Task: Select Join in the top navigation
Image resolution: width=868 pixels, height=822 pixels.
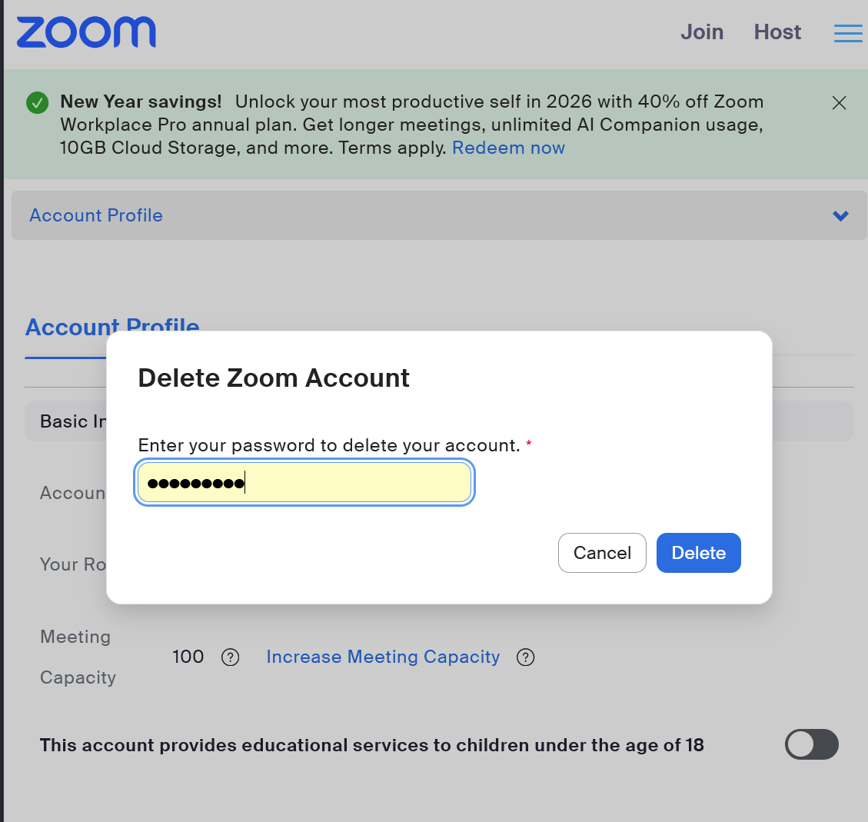Action: (x=701, y=32)
